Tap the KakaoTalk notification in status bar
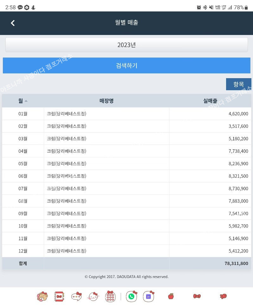253x305 pixels. coord(20,7)
